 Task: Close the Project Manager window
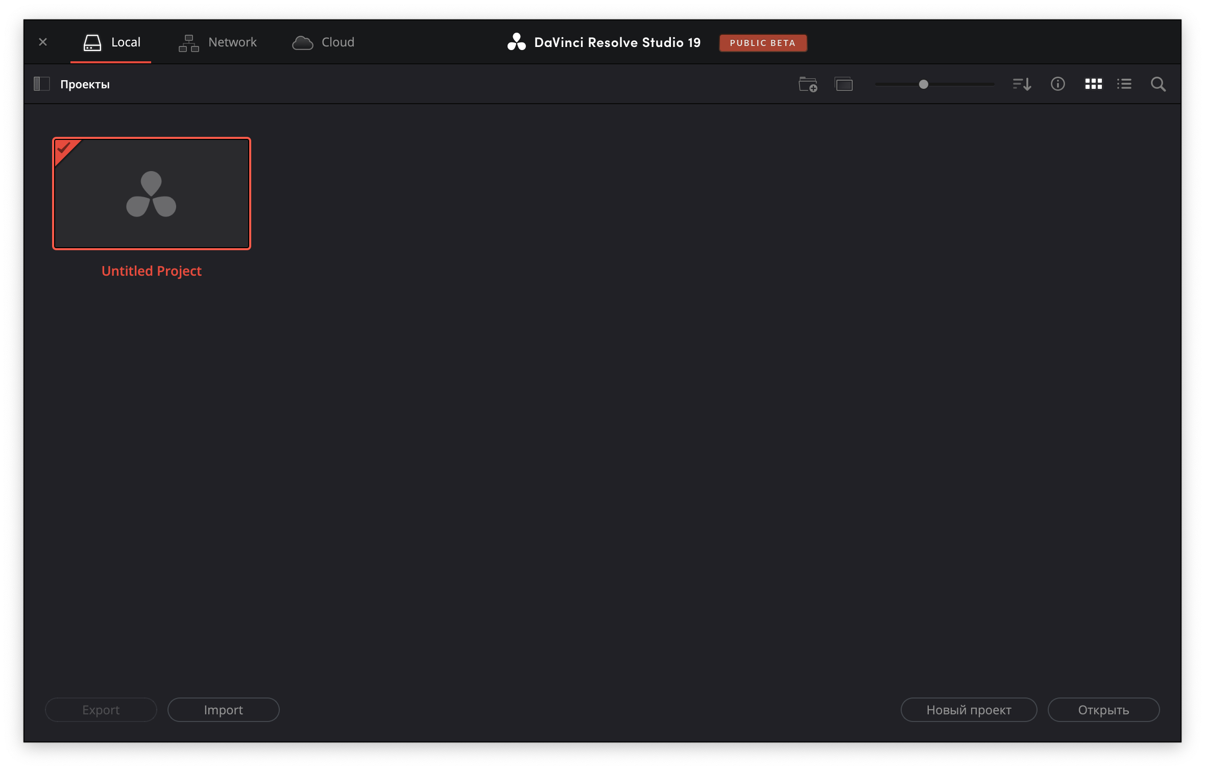pyautogui.click(x=43, y=42)
